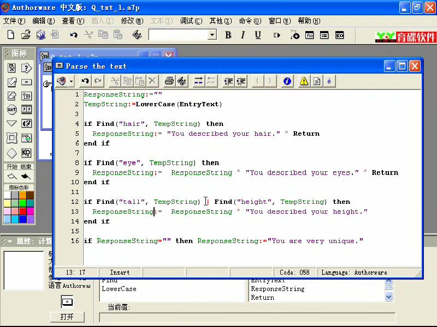The width and height of the screenshot is (437, 327).
Task: Click the Restart/run icon in main toolbar
Action: (277, 35)
